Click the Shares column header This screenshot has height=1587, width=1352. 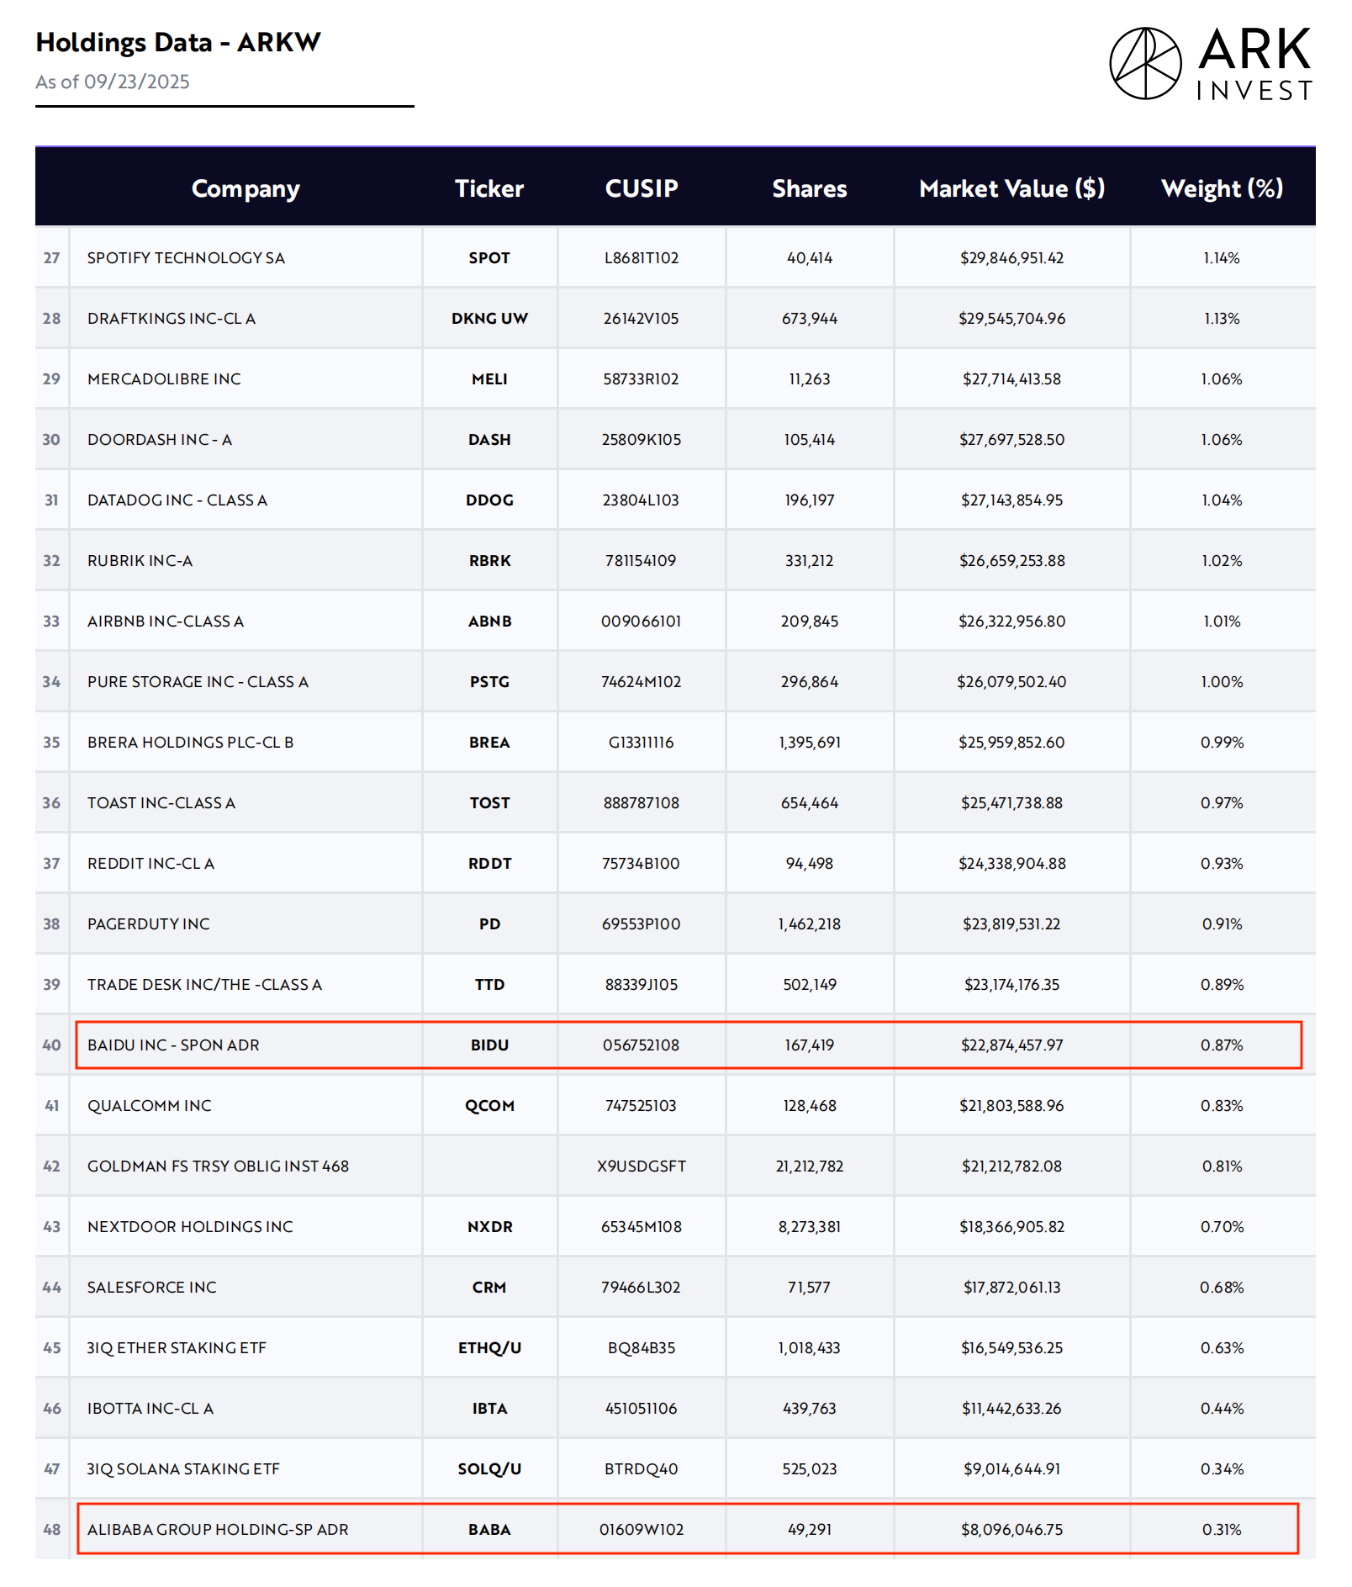pyautogui.click(x=810, y=188)
